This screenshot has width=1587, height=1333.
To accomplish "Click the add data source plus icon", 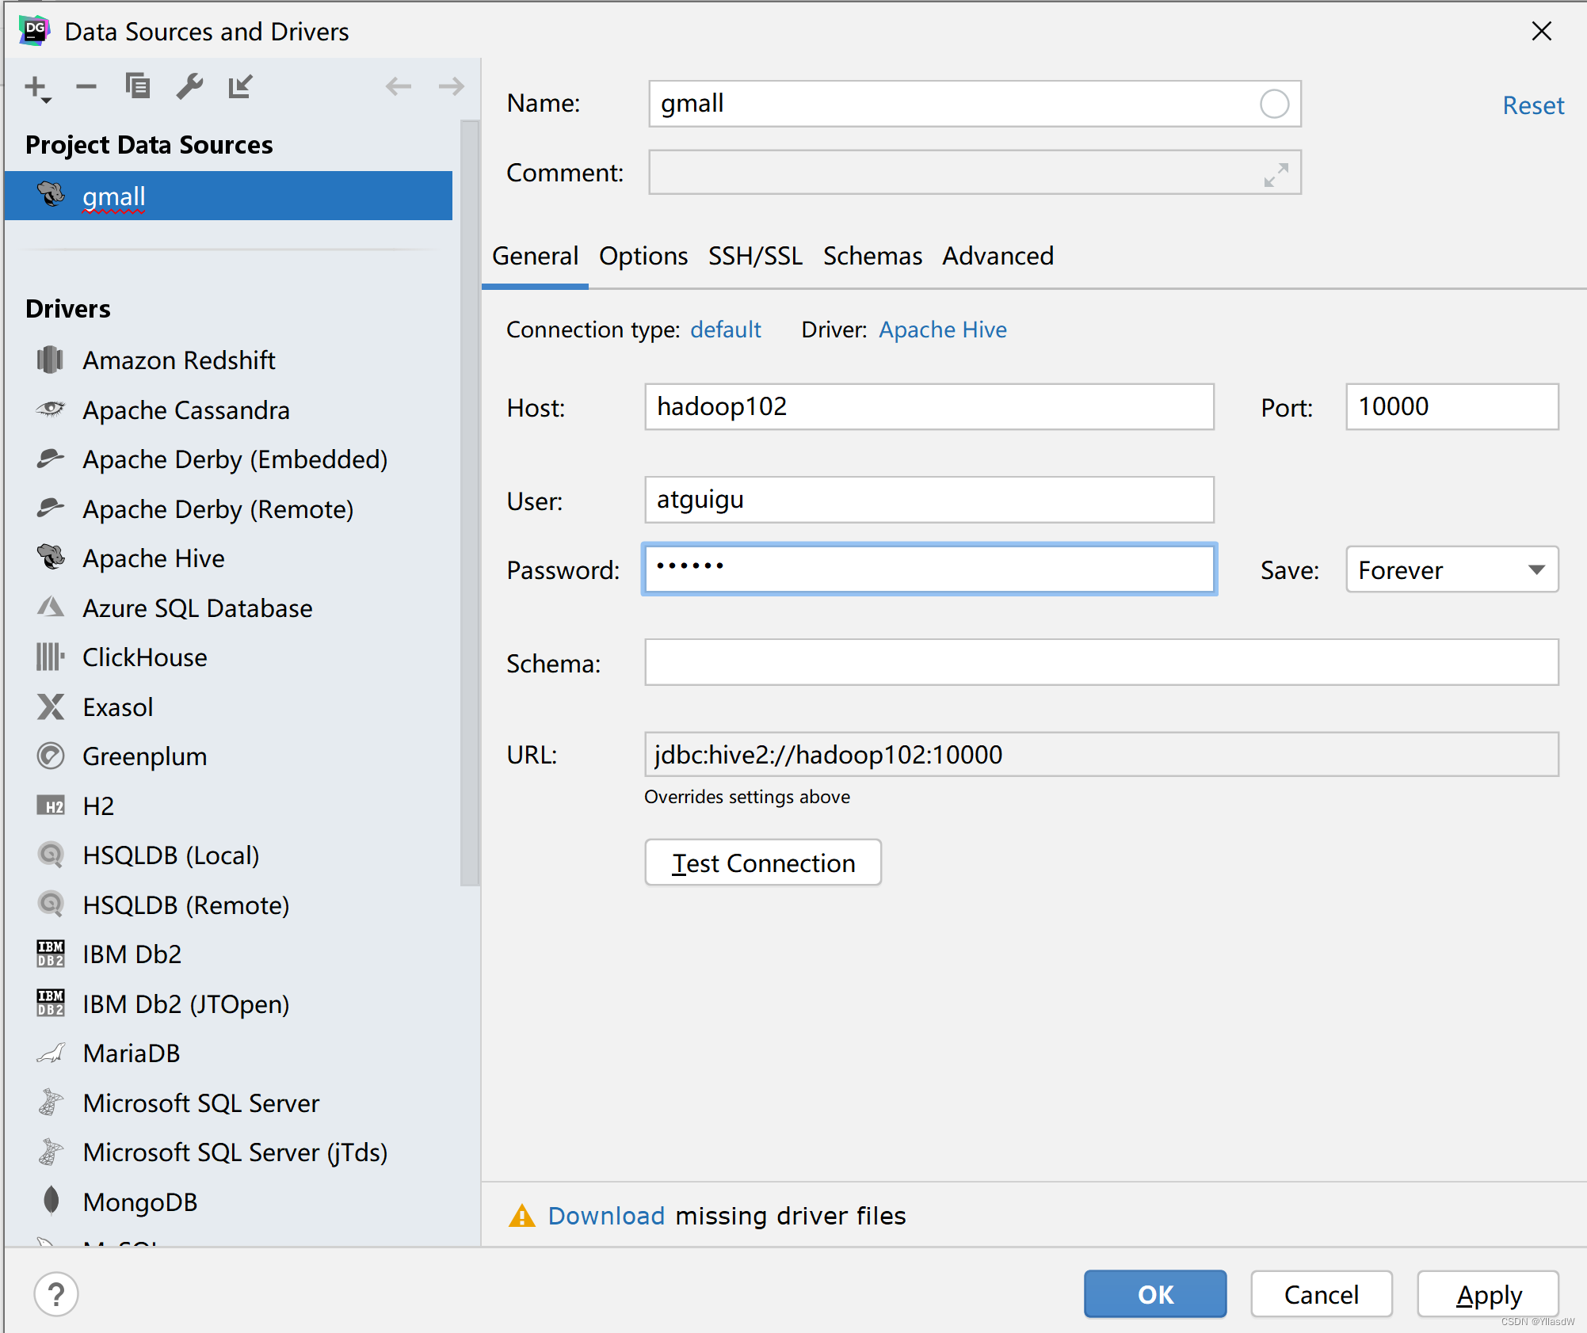I will tap(36, 86).
